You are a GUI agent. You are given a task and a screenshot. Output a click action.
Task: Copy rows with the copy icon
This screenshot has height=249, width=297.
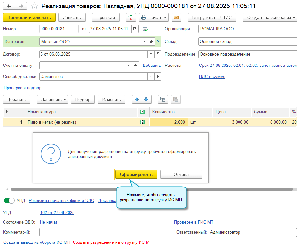(163, 99)
